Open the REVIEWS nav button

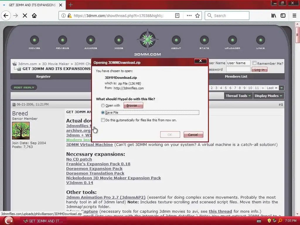tap(63, 42)
